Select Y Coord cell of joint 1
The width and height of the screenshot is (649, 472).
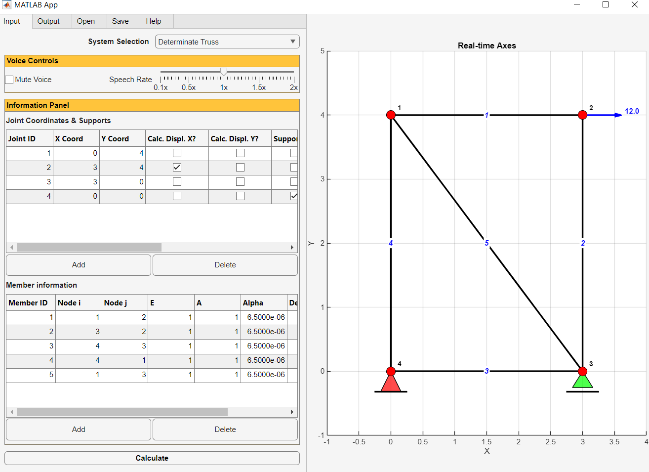point(122,153)
